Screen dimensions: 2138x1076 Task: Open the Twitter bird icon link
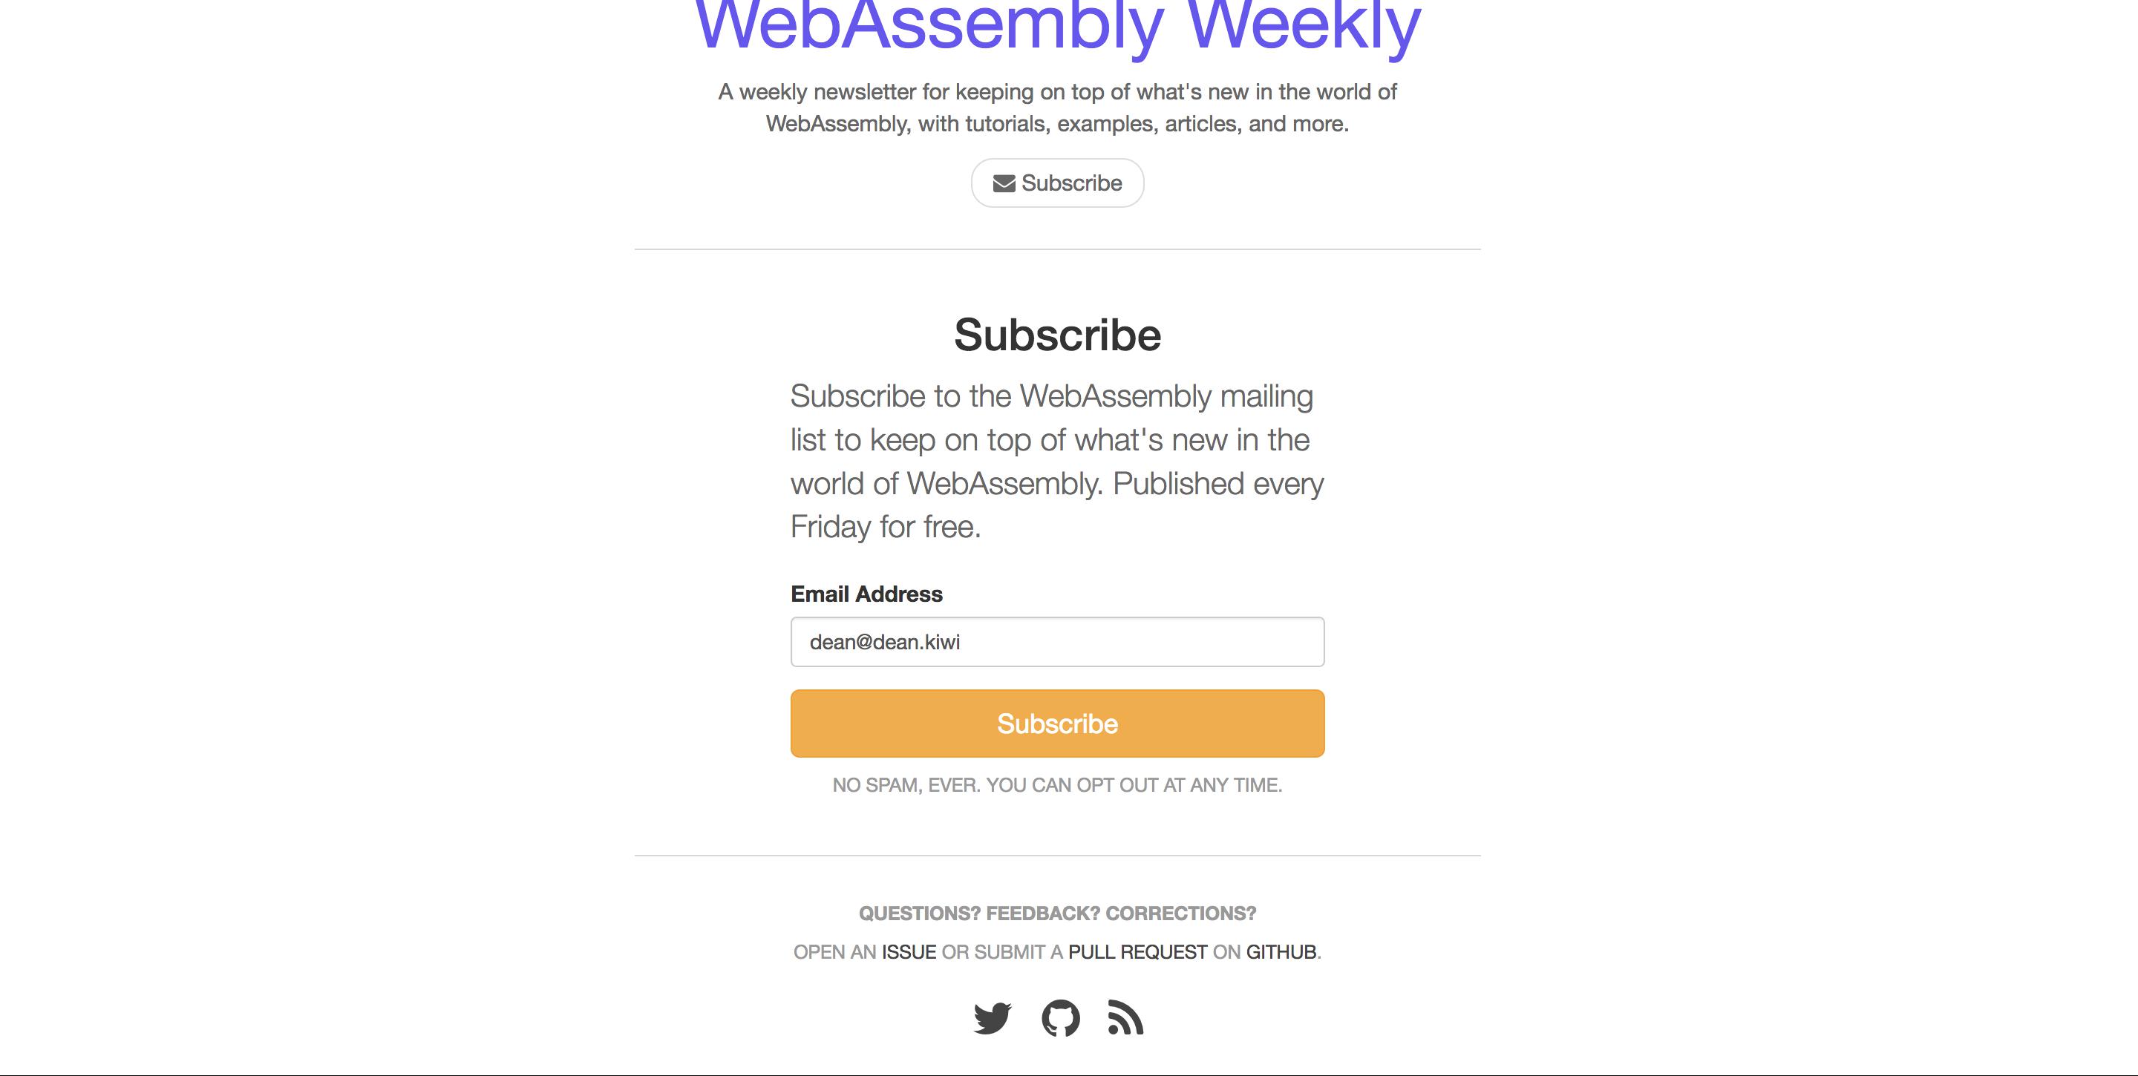pyautogui.click(x=992, y=1018)
